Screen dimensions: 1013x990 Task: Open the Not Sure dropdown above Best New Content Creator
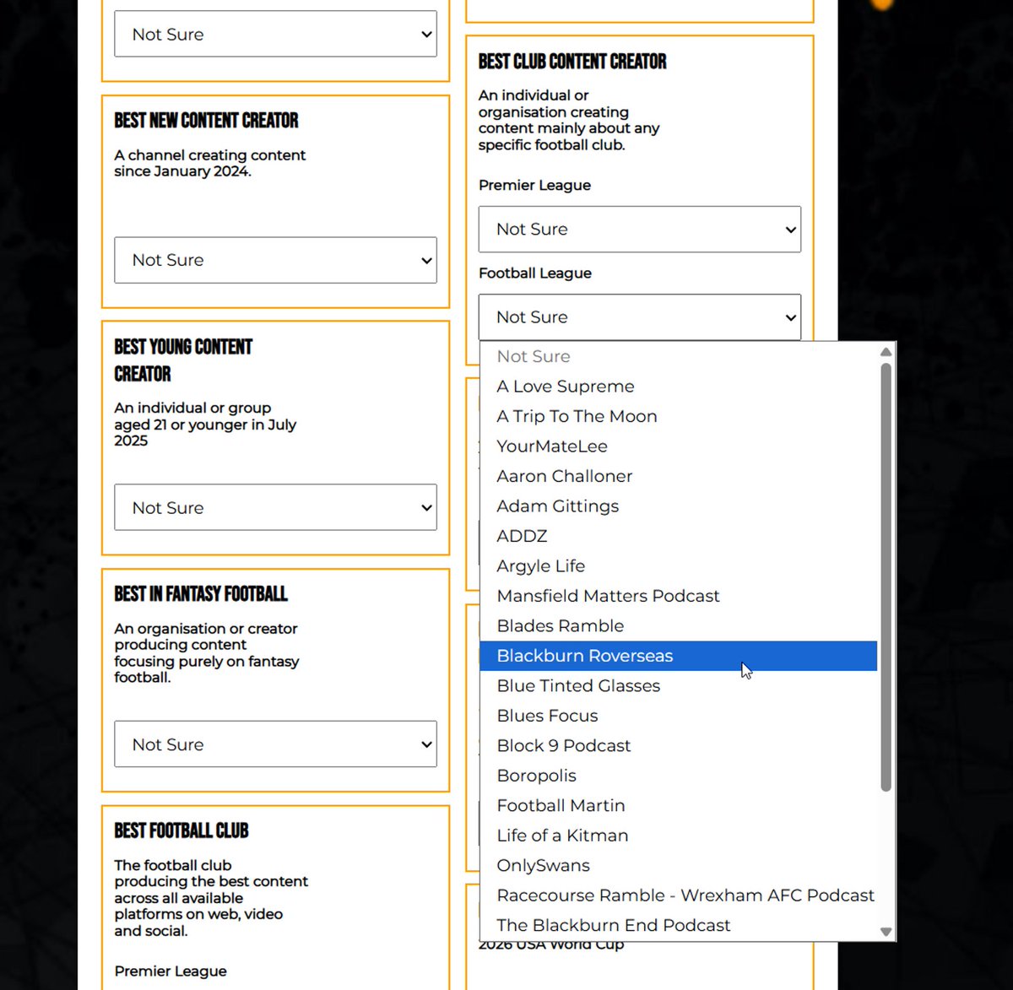pos(275,34)
